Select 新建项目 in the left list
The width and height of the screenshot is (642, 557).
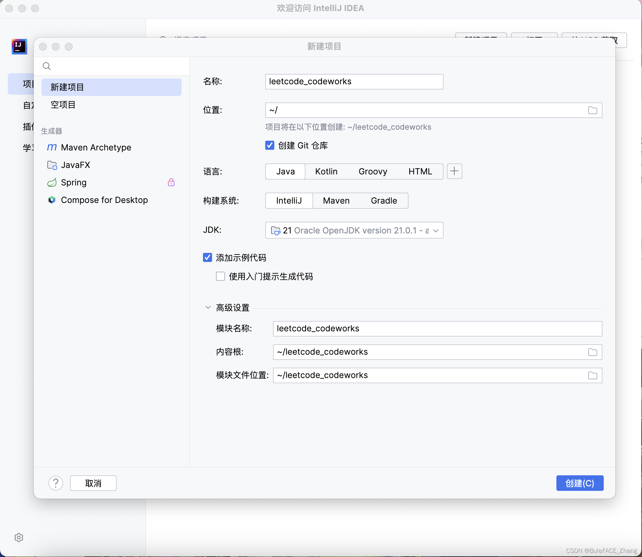pos(112,87)
